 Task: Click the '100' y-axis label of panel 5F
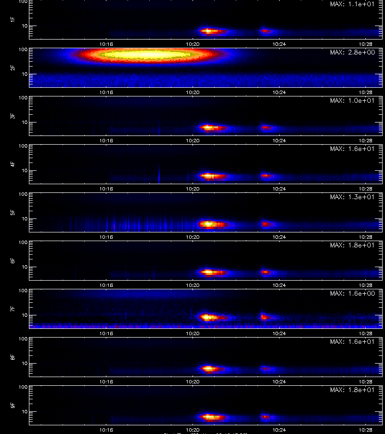point(23,194)
